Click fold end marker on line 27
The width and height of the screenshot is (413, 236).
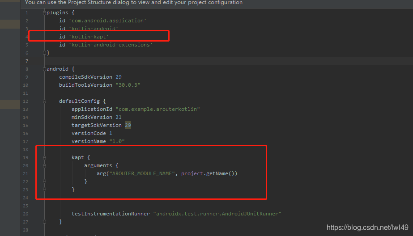pos(44,222)
